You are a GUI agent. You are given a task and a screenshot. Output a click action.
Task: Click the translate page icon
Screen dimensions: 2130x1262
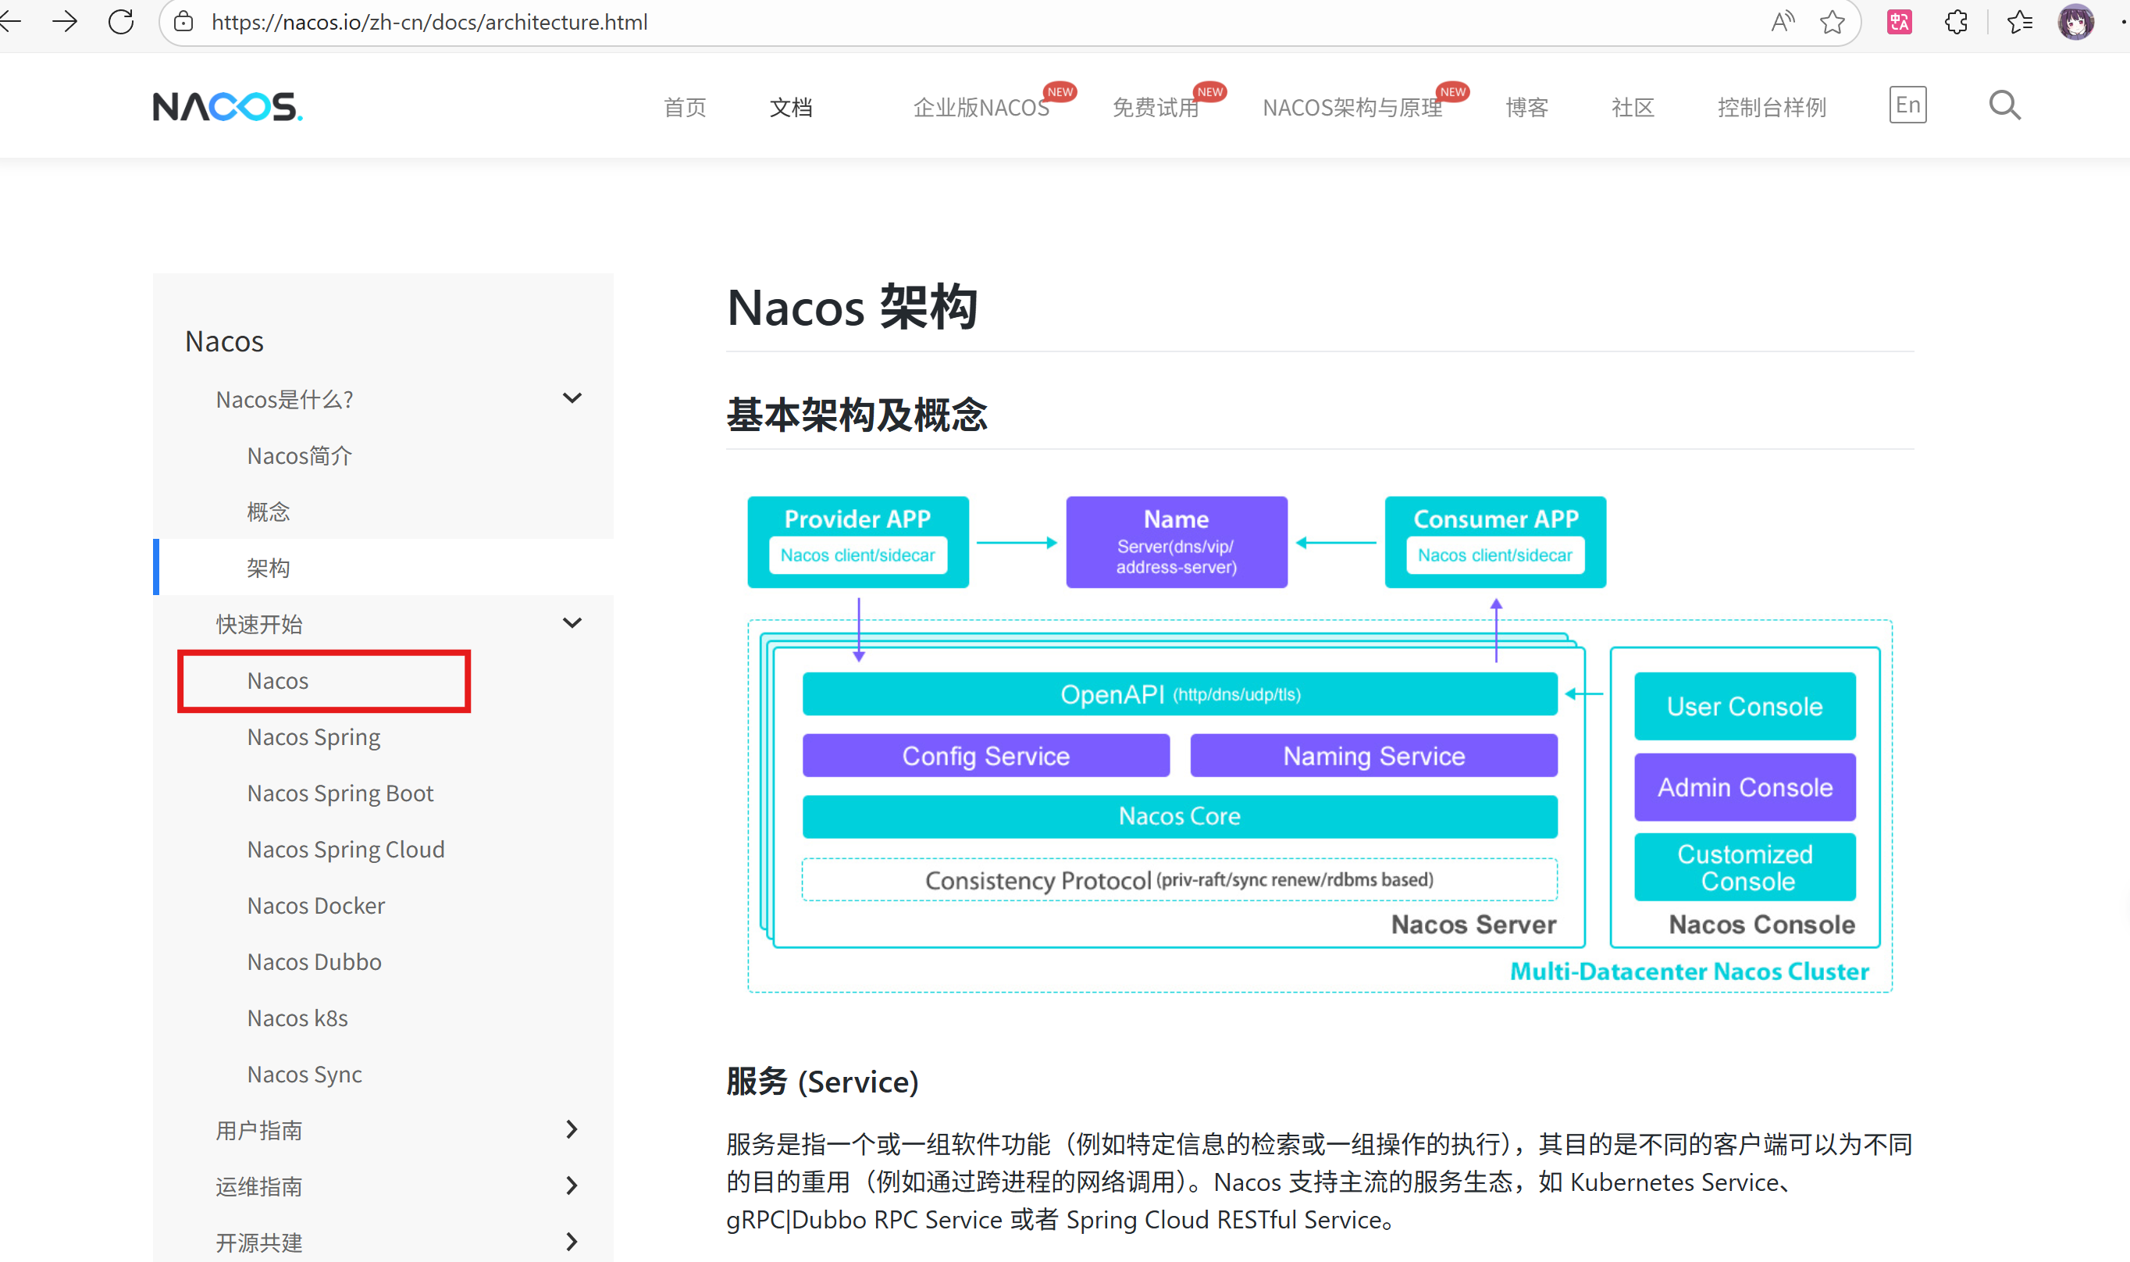(x=1899, y=22)
